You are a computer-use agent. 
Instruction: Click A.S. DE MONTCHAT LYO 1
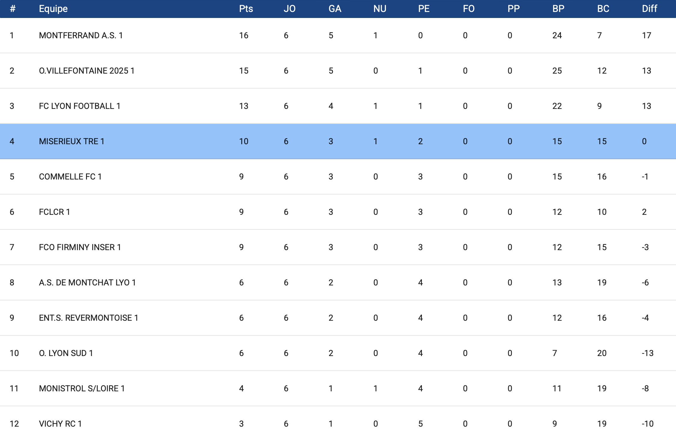[x=87, y=283]
